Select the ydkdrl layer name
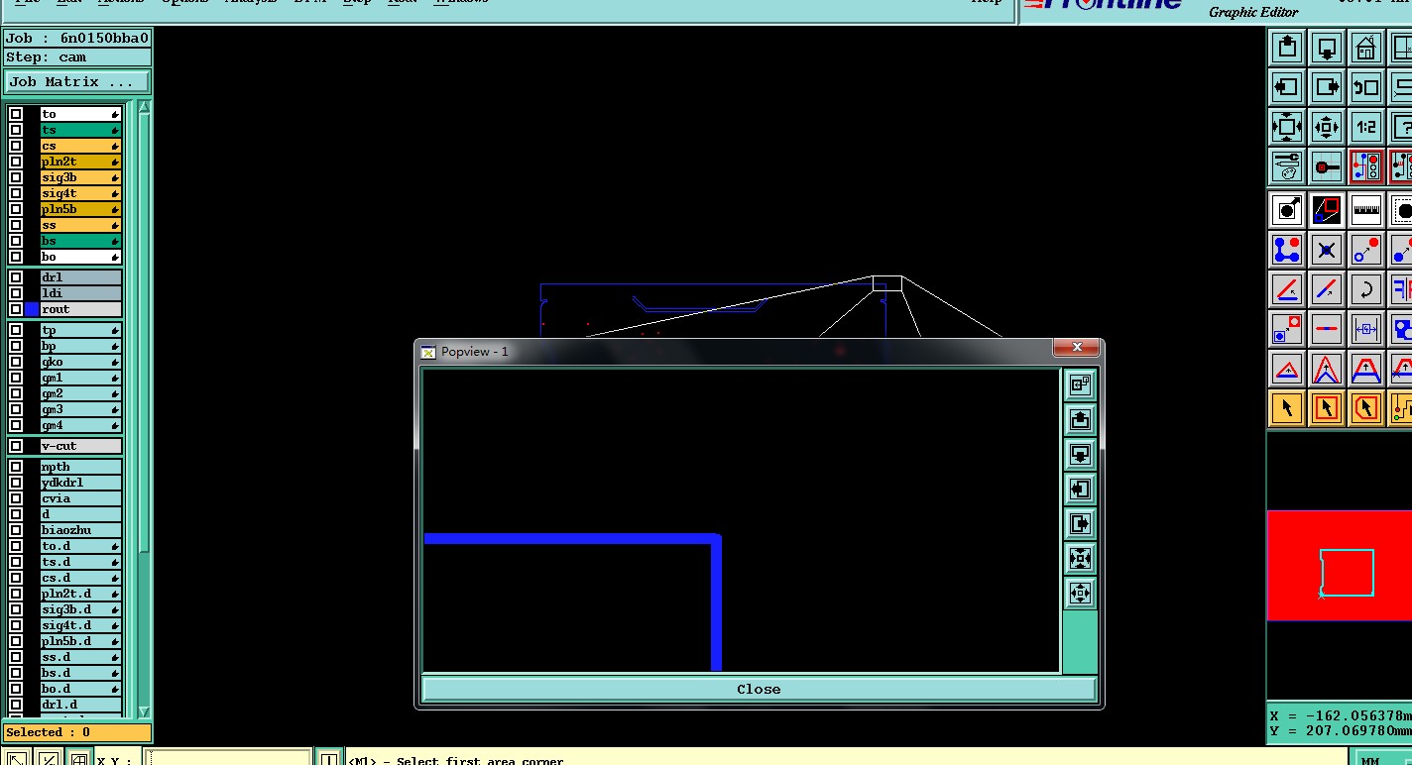 80,483
